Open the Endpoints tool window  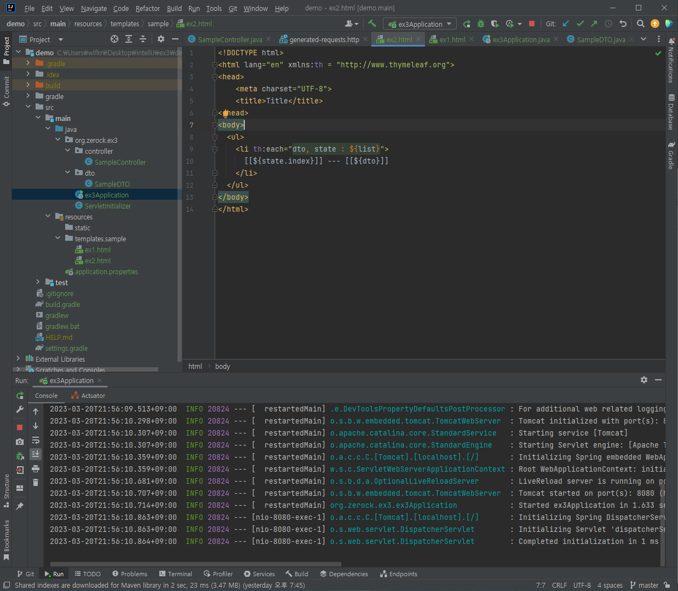(398, 574)
